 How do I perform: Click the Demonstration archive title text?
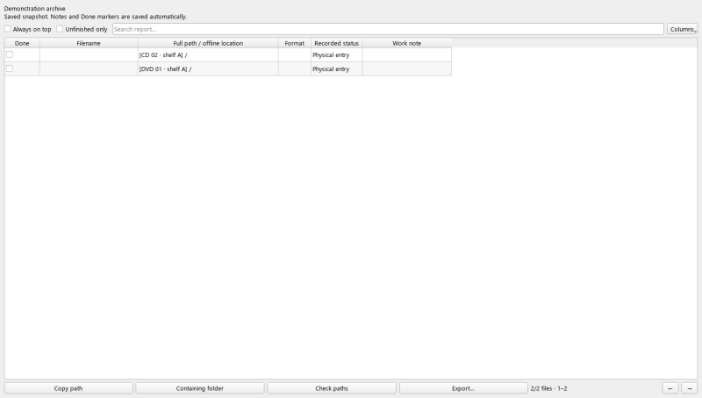pos(34,9)
